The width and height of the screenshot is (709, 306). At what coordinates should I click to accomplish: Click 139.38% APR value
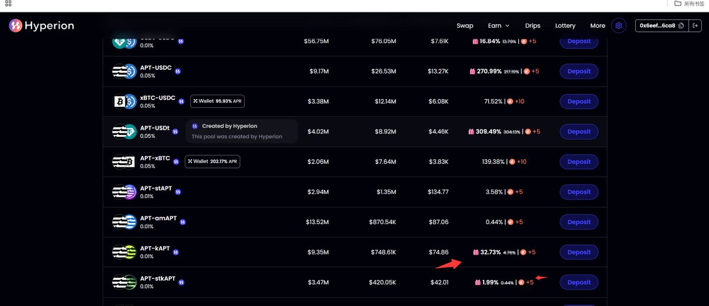(x=493, y=162)
